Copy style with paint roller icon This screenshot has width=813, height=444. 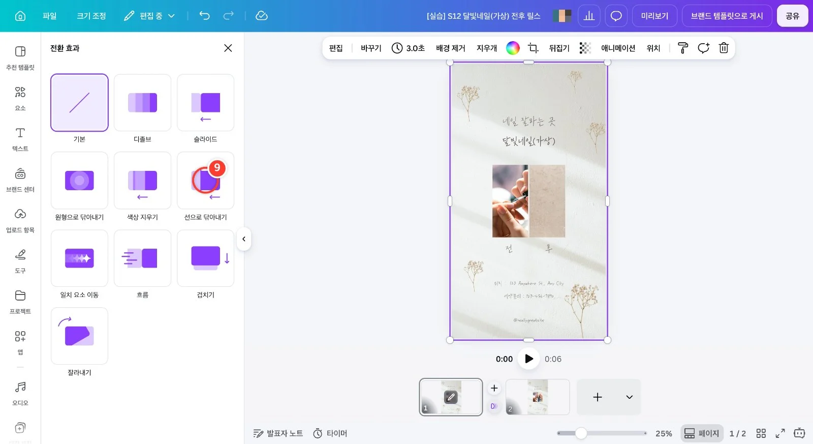pos(683,48)
